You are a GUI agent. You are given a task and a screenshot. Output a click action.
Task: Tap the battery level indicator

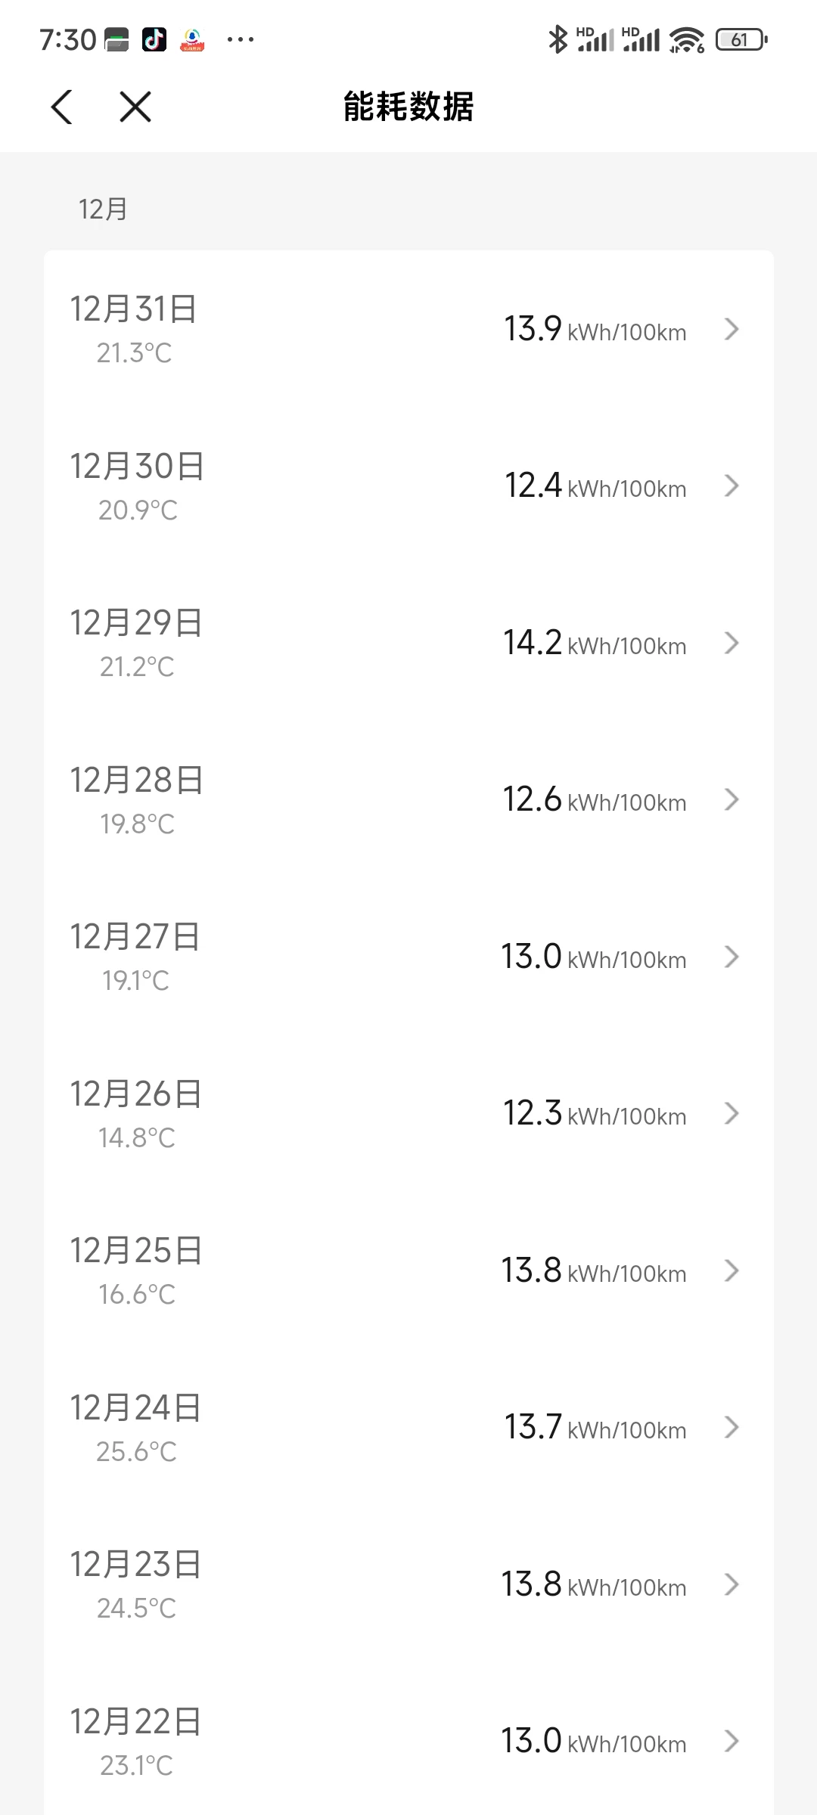tap(741, 39)
